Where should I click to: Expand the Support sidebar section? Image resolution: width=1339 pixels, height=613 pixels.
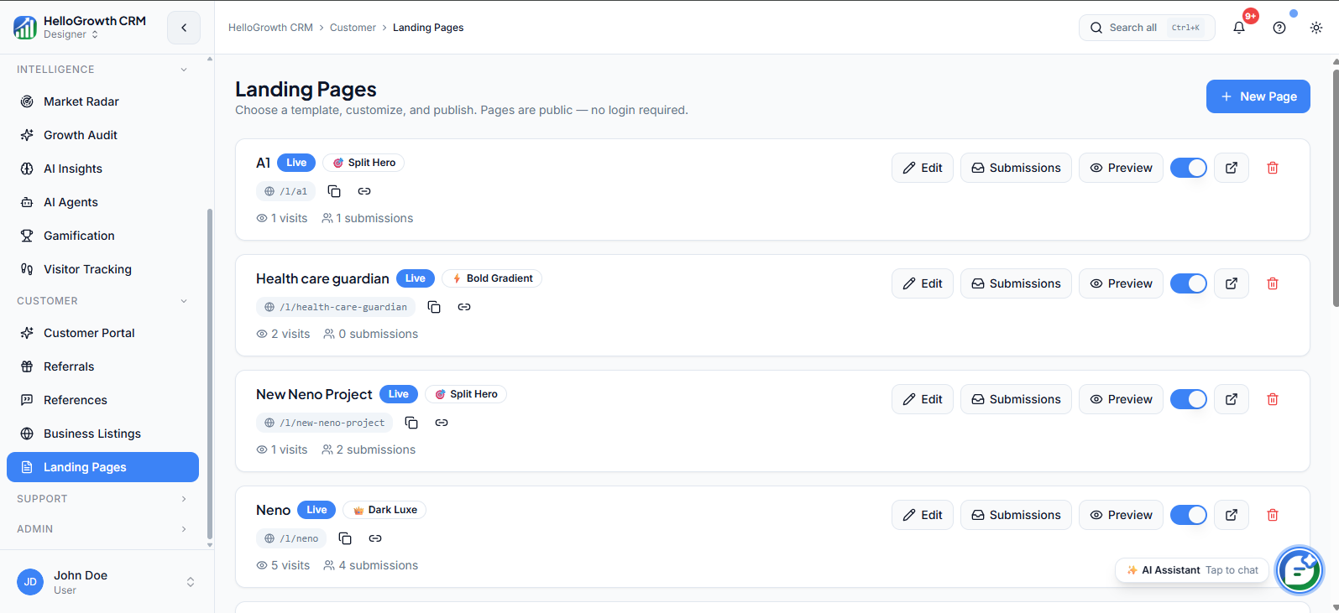pos(102,499)
